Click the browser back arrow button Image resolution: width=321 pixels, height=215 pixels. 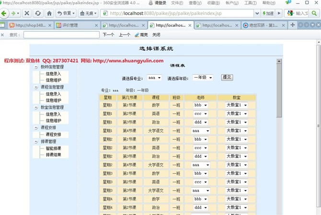point(4,13)
